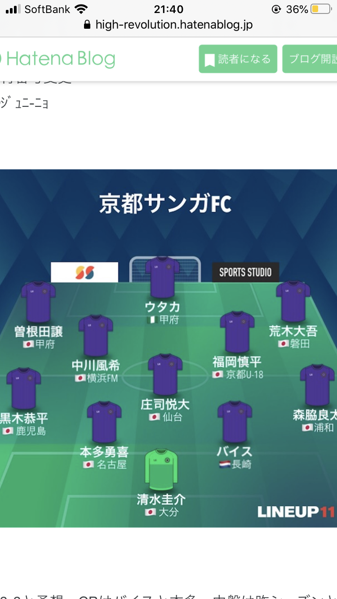Click the 読者になる subscribe button
The height and width of the screenshot is (599, 337).
tap(238, 59)
